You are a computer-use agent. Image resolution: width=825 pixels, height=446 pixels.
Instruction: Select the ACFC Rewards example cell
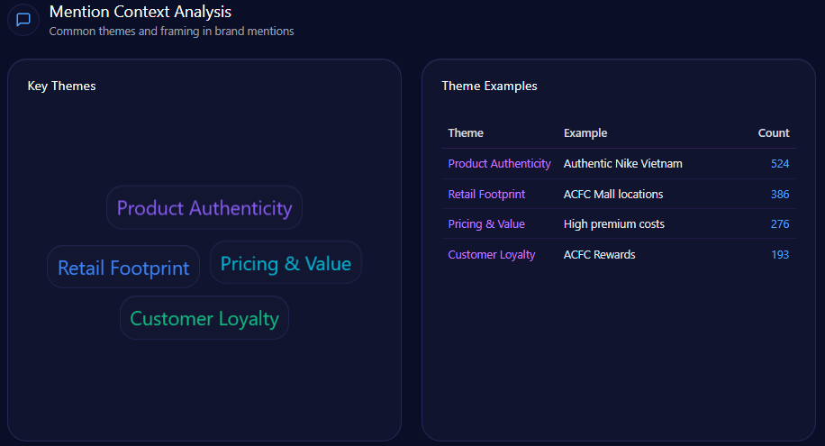(600, 255)
